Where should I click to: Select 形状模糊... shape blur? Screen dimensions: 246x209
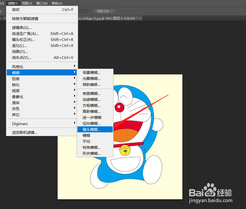95,153
